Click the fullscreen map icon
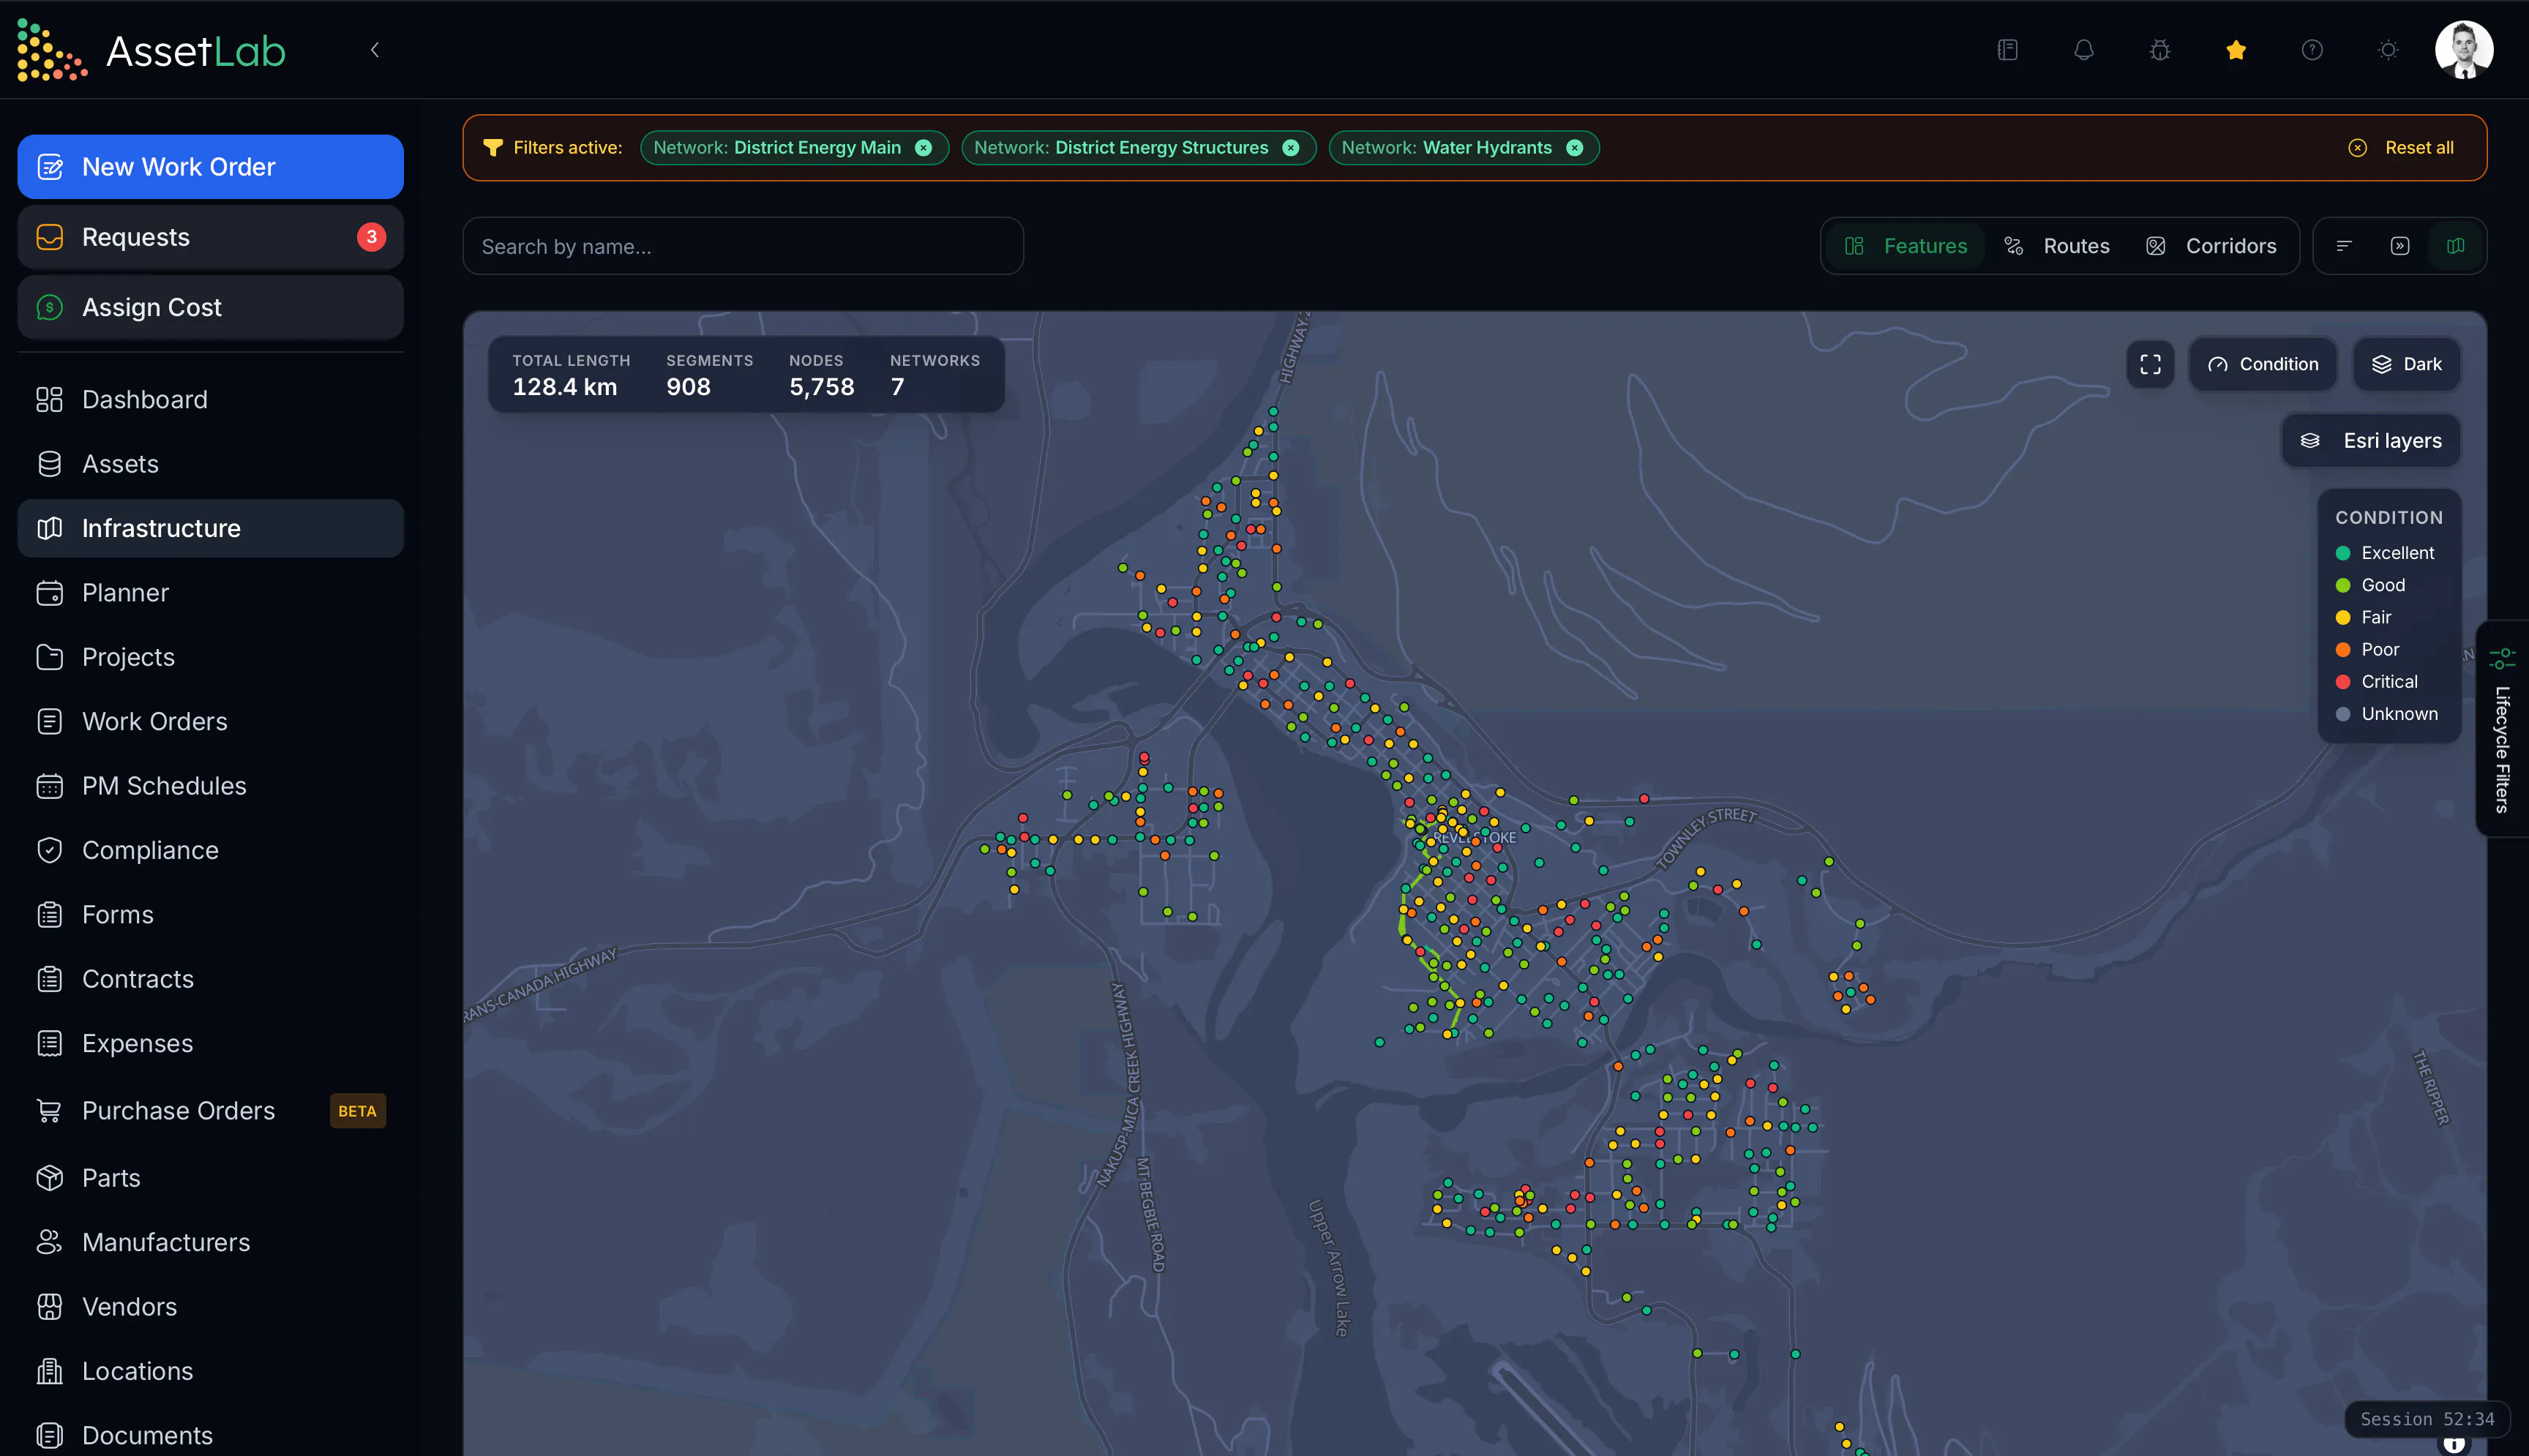Screen dimensions: 2529x1456 (x=2151, y=364)
